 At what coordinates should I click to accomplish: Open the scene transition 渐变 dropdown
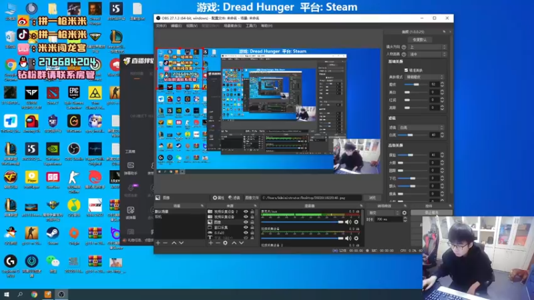point(384,213)
